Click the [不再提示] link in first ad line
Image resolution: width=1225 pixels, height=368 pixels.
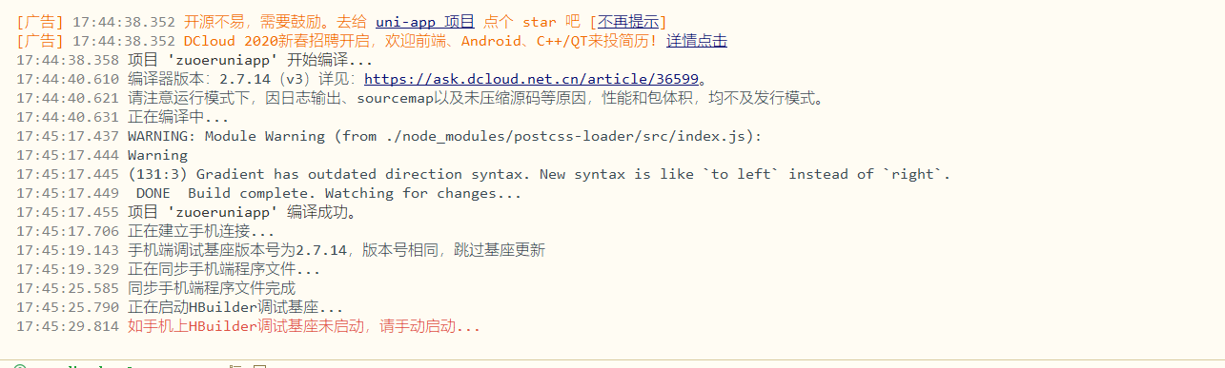pyautogui.click(x=628, y=22)
